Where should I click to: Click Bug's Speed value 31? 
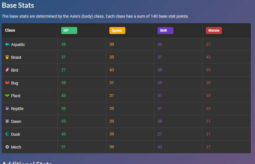(x=112, y=83)
